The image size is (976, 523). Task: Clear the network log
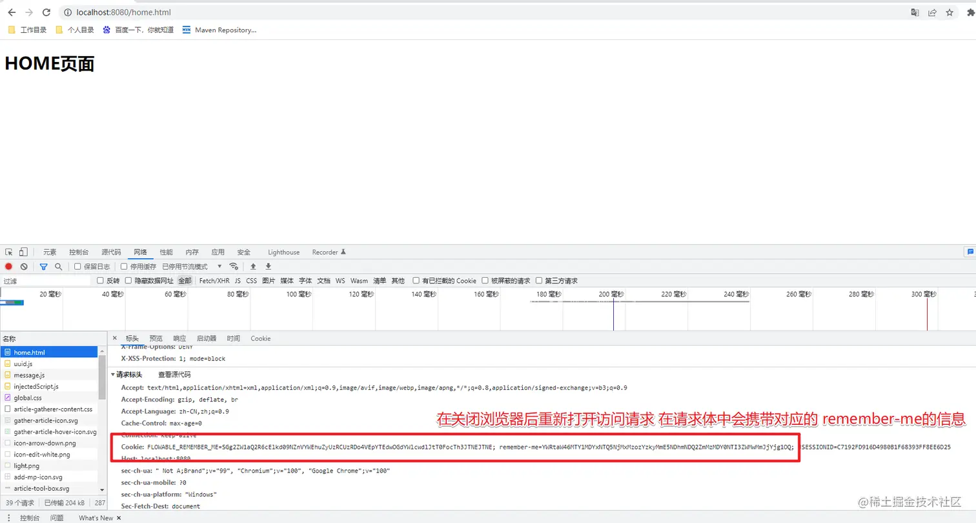(x=24, y=267)
